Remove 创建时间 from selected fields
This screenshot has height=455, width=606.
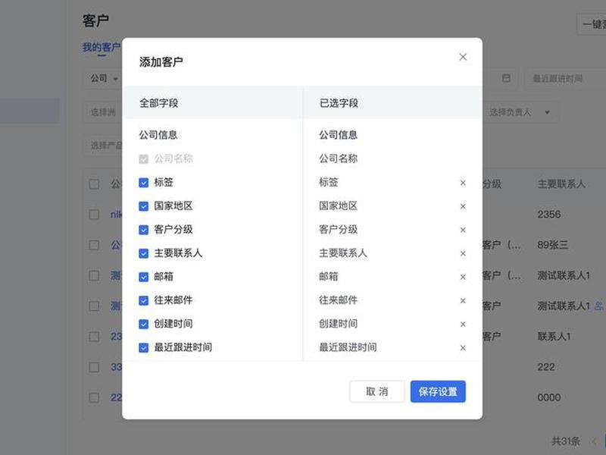[463, 325]
